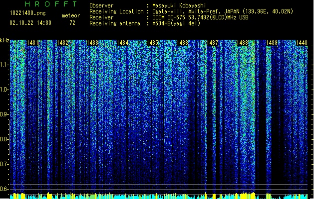Click antenna value A504HB(yagi 4el)
Viewport: 314px width, 199px height.
click(x=176, y=23)
